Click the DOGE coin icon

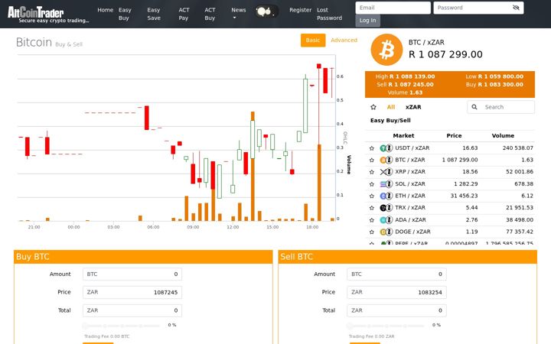coord(383,232)
